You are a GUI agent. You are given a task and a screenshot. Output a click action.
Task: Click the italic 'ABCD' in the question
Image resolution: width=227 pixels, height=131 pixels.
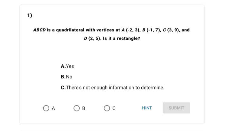(39, 30)
